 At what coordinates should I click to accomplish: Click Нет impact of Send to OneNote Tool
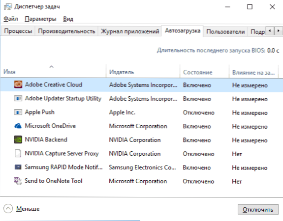point(237,181)
